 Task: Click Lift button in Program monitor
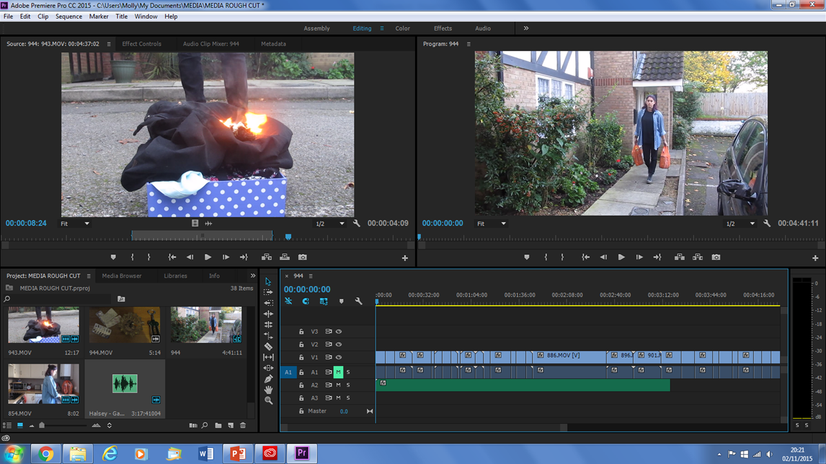pyautogui.click(x=680, y=257)
